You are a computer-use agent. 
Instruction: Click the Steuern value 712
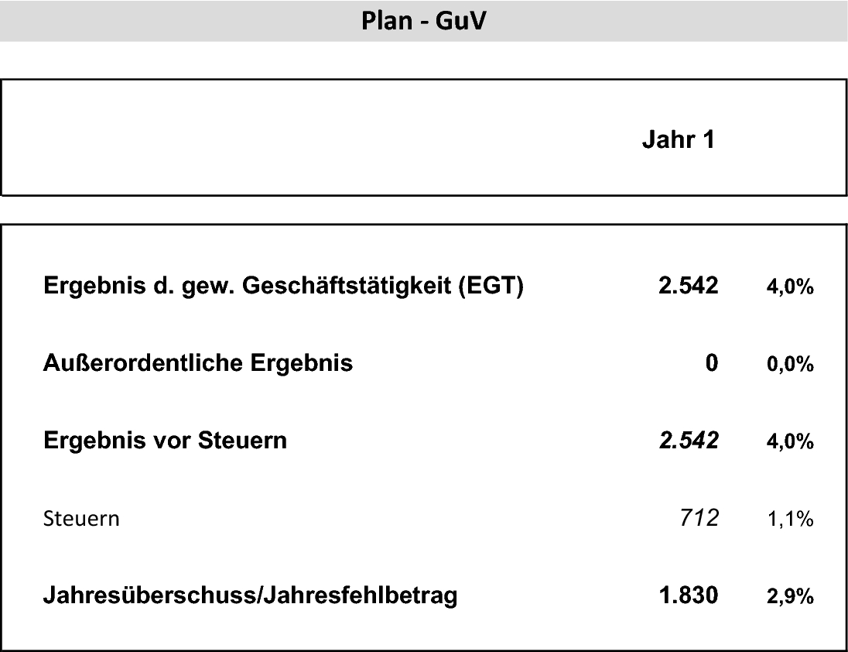point(699,518)
